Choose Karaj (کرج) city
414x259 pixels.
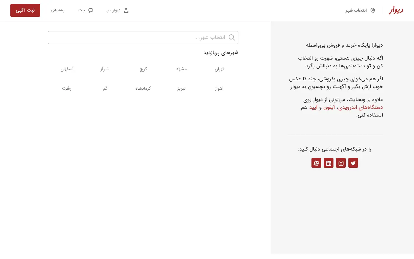click(x=143, y=69)
